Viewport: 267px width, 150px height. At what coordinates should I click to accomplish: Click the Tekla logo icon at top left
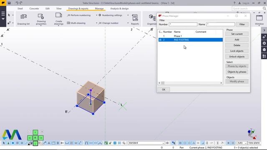click(3, 3)
